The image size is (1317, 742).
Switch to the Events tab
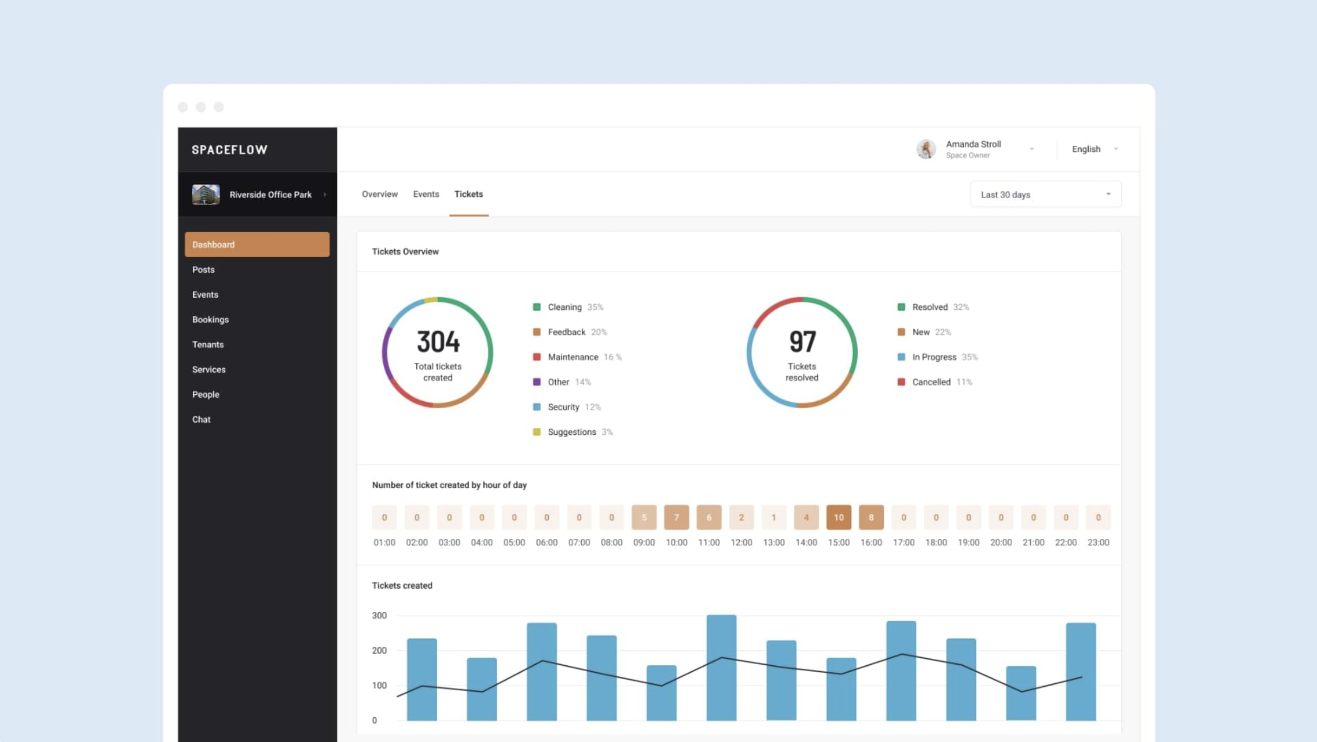click(x=426, y=194)
